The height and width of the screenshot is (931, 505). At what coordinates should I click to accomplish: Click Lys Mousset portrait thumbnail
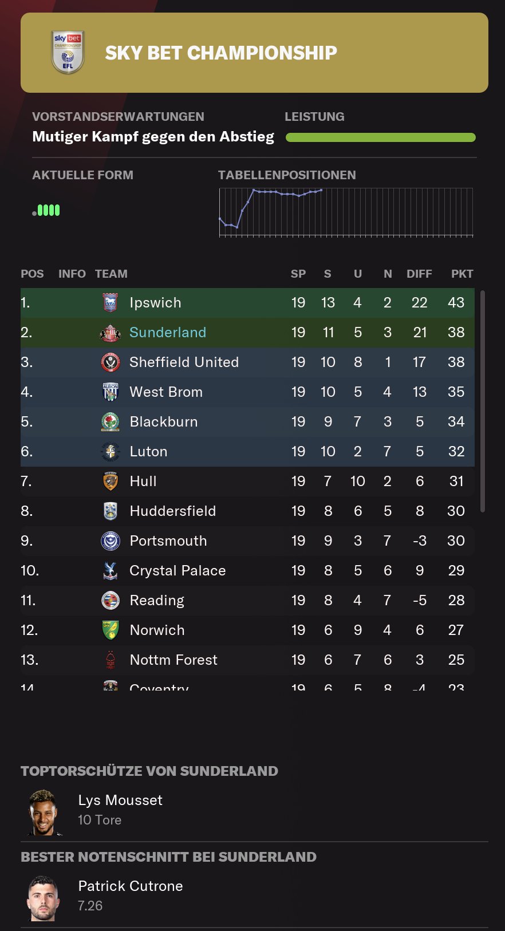[x=44, y=812]
